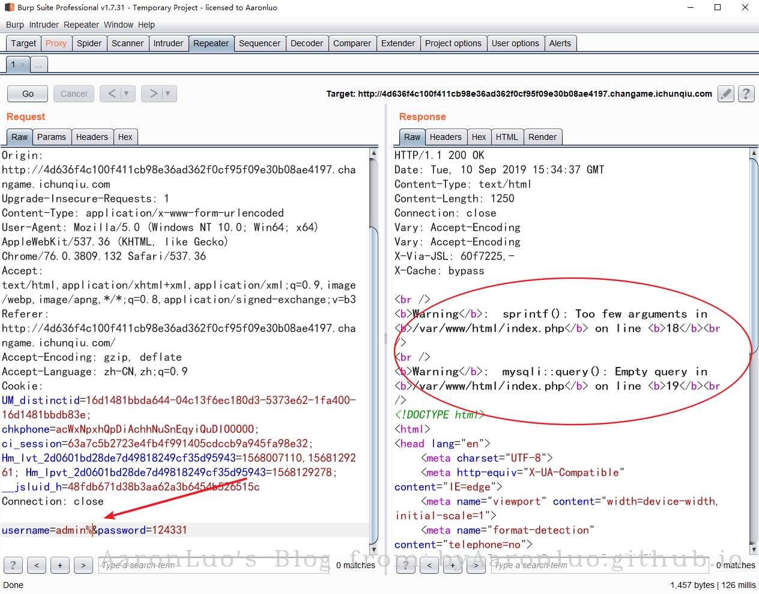Open new Repeater tab with ellipsis tab

pos(38,65)
